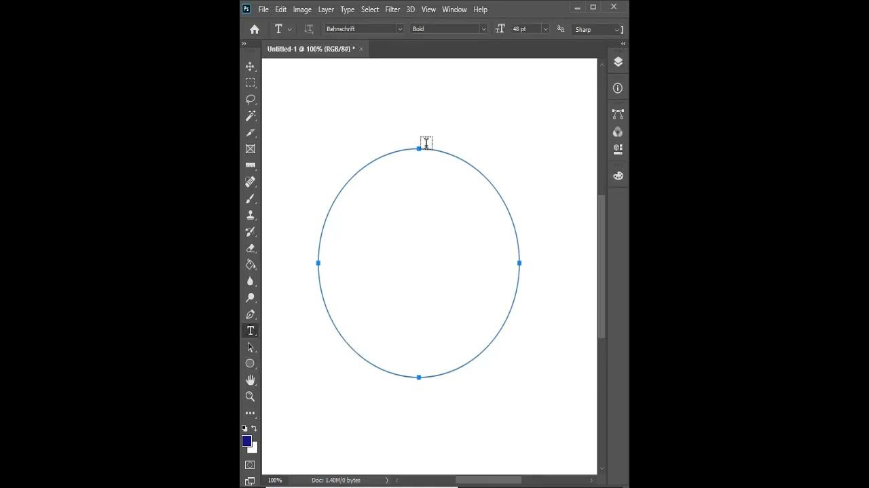Open the Channels panel
Viewport: 869px width, 488px height.
point(618,132)
